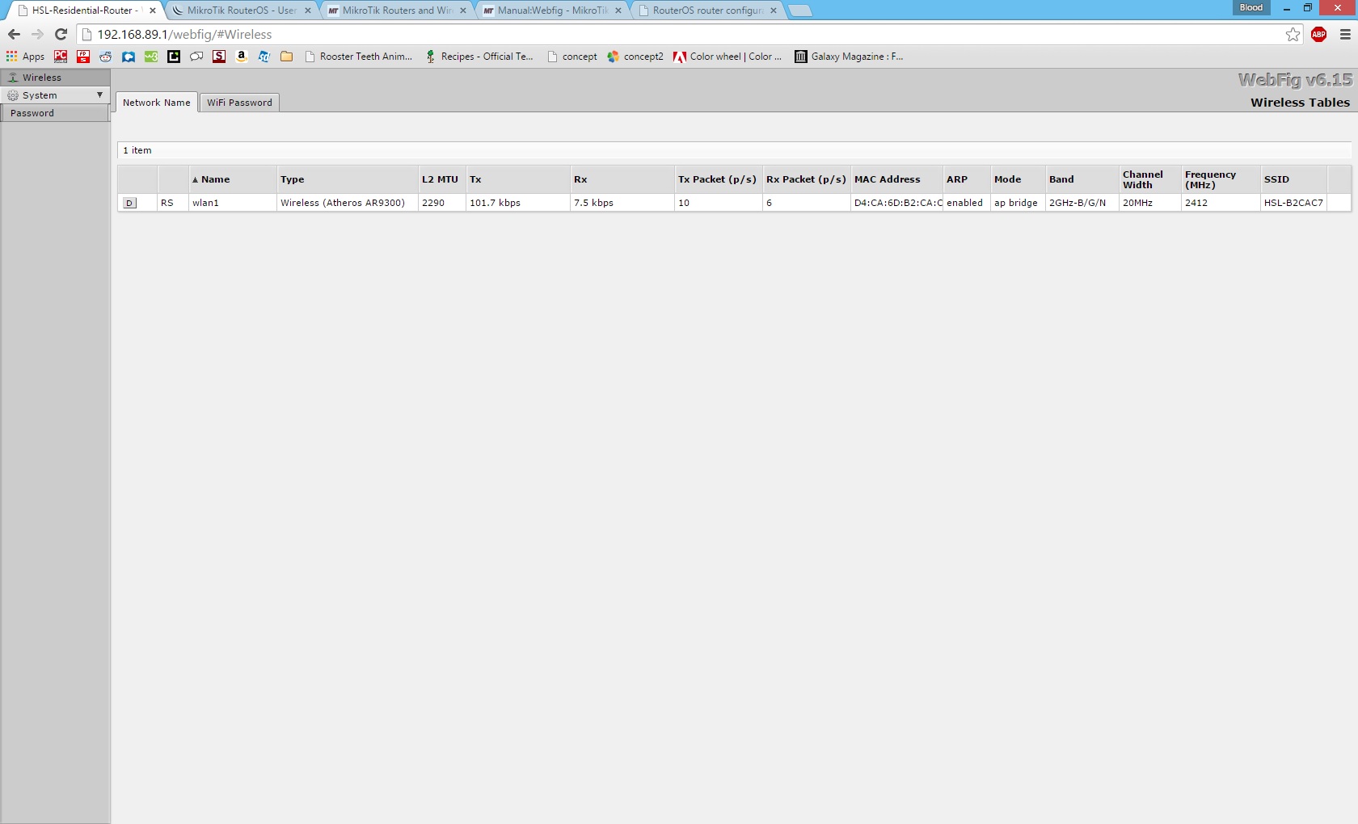Go back using the back arrow
This screenshot has width=1358, height=824.
point(14,34)
